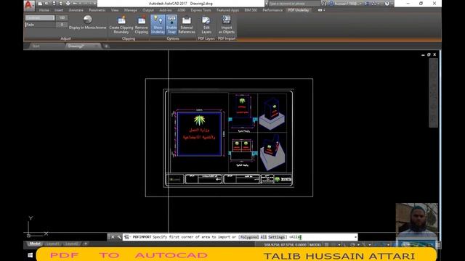Image resolution: width=465 pixels, height=261 pixels.
Task: Click the search keyword input field
Action: pos(294,4)
